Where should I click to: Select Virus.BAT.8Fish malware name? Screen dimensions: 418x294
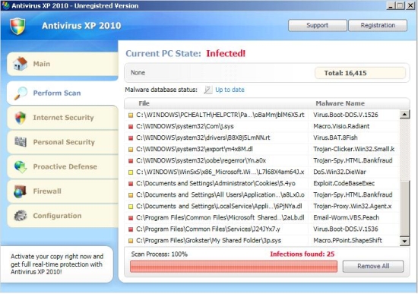coord(335,138)
